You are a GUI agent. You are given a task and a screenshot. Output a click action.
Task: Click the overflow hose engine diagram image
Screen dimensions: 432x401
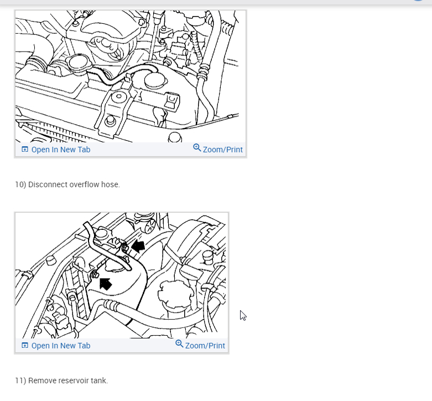coord(127,76)
